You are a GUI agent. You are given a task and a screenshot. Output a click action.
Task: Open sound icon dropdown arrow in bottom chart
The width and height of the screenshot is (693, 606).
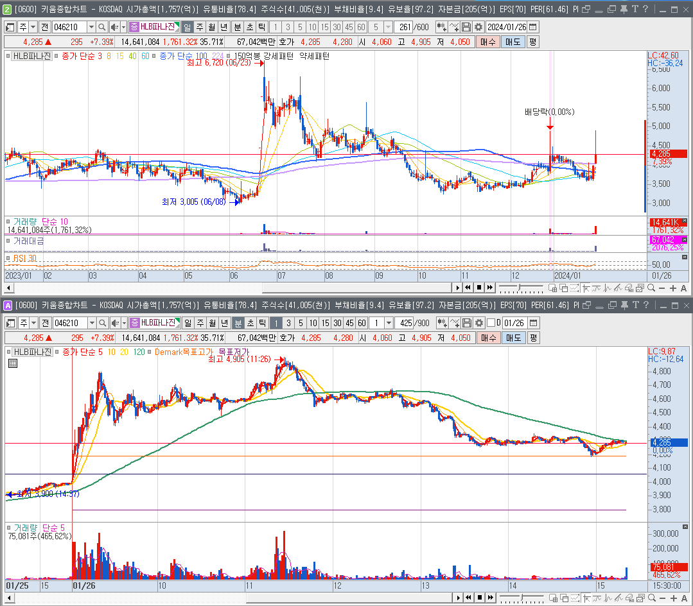pyautogui.click(x=124, y=324)
